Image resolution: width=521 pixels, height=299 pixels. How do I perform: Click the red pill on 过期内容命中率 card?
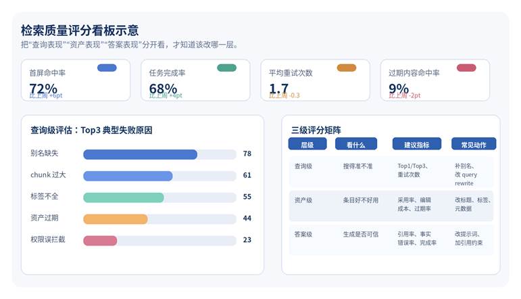tap(466, 68)
